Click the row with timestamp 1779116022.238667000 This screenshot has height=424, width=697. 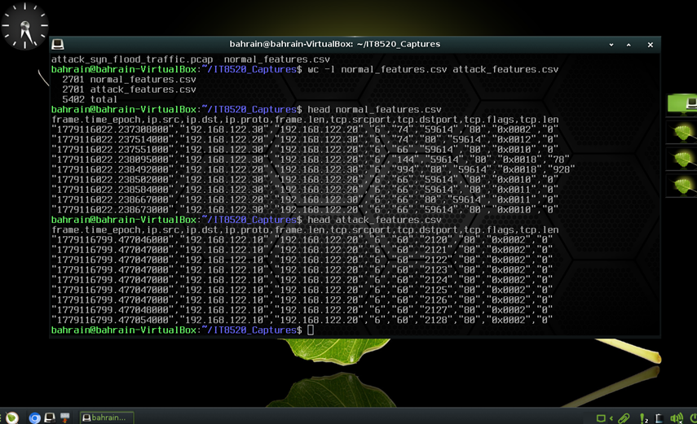pyautogui.click(x=305, y=199)
